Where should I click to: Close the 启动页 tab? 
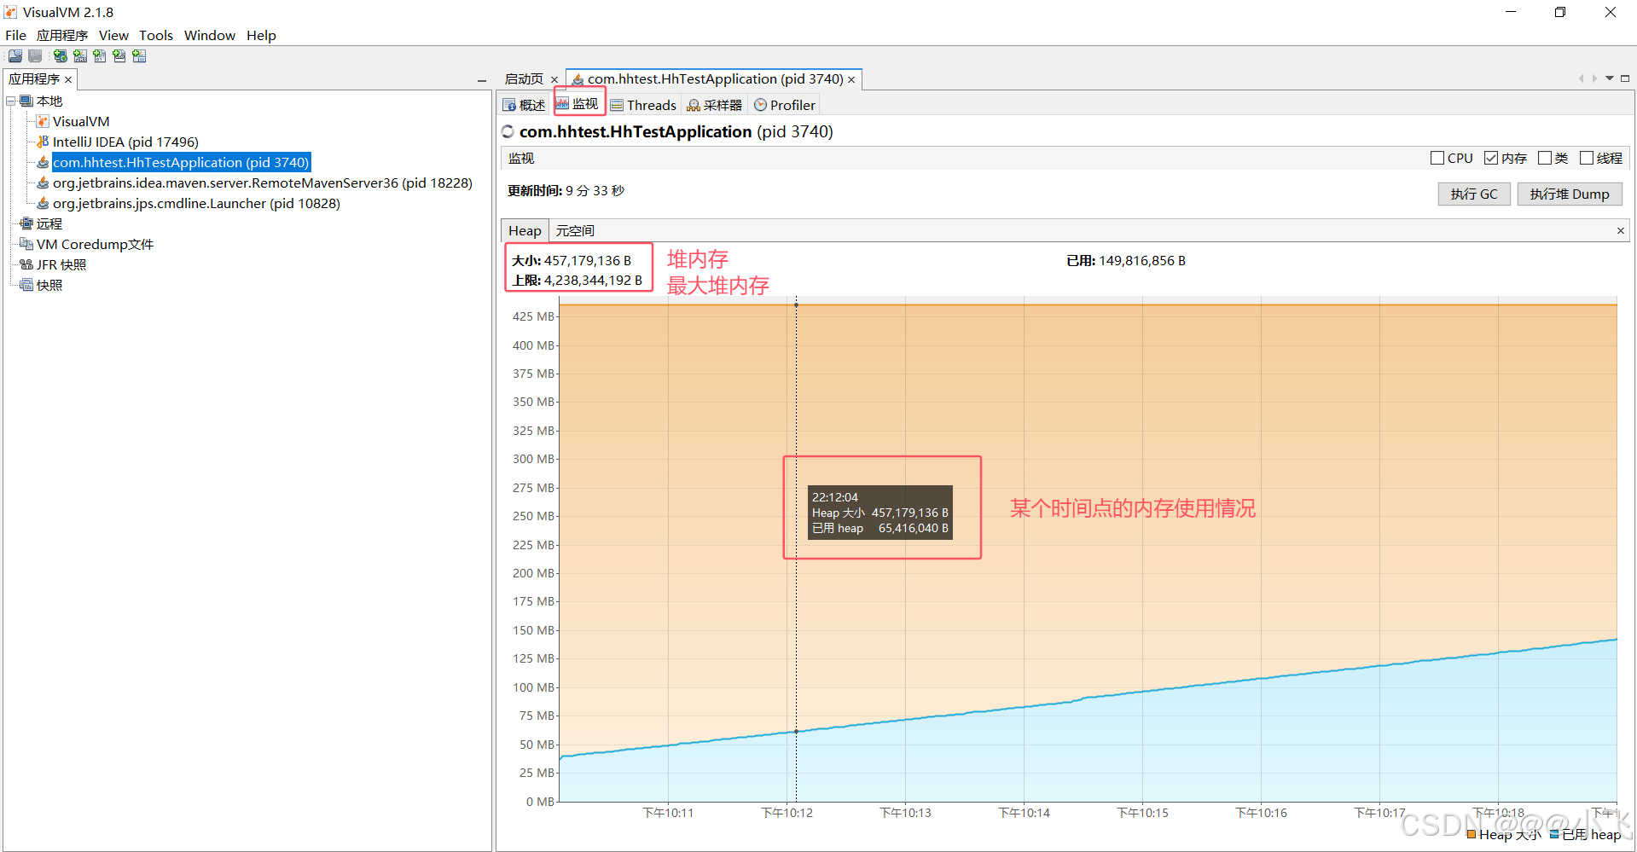point(554,80)
